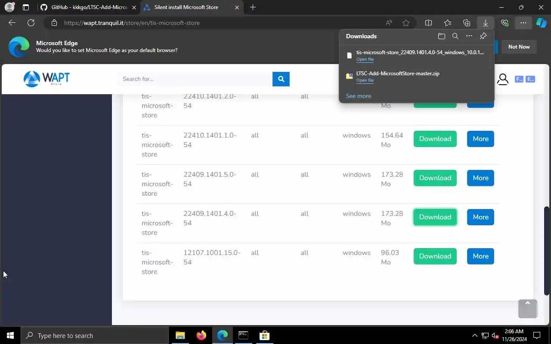Click More for version 22410.1401.1.0-54
Screen dimensions: 551x344
click(x=480, y=139)
